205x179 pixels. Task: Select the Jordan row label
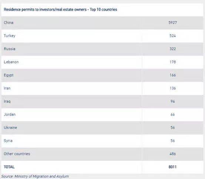coord(10,114)
